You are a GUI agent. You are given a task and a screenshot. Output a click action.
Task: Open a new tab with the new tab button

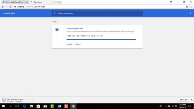pyautogui.click(x=59, y=2)
